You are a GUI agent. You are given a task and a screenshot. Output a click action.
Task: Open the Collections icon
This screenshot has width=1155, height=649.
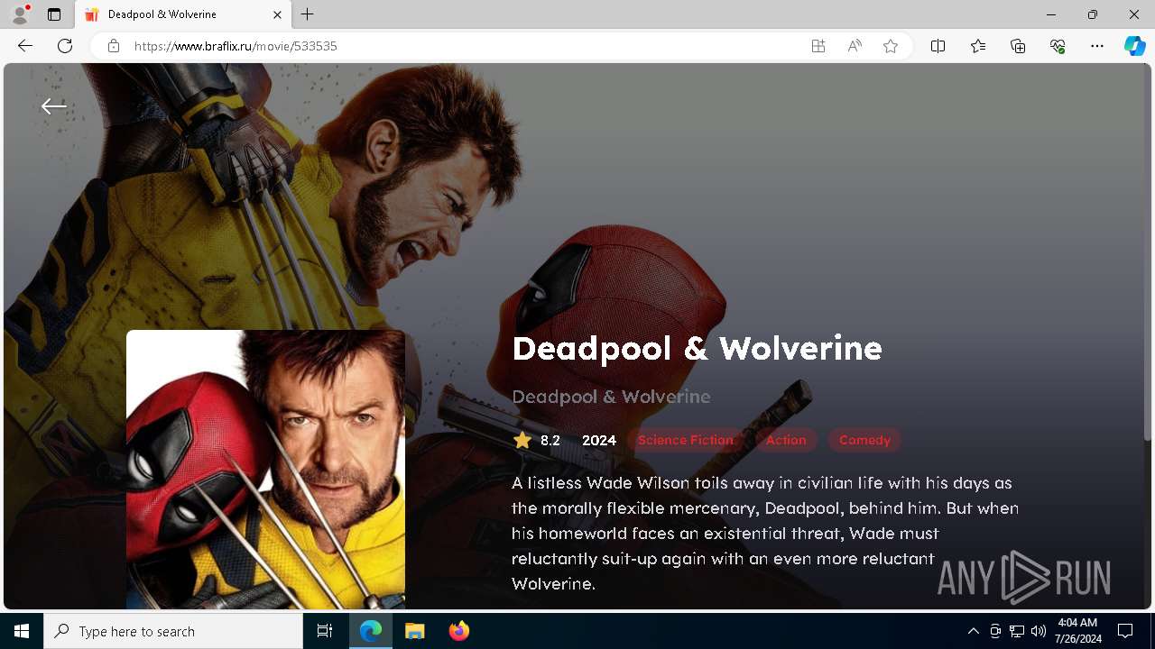click(1018, 46)
